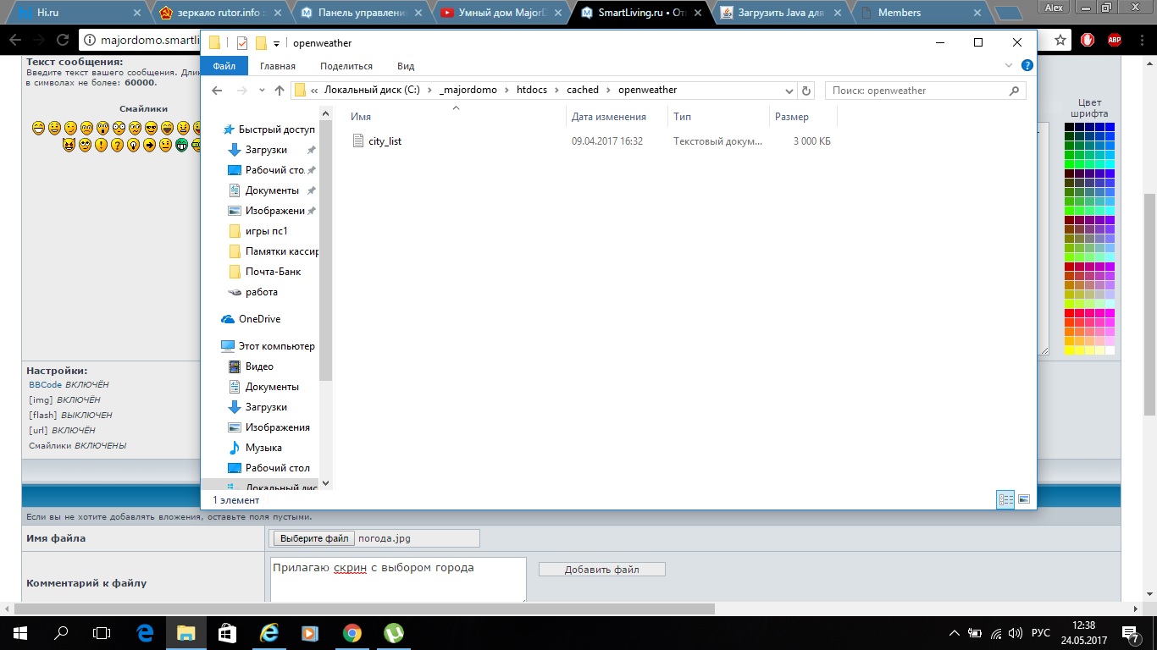1157x650 pixels.
Task: Open Wi-Fi network settings in tray
Action: point(996,632)
